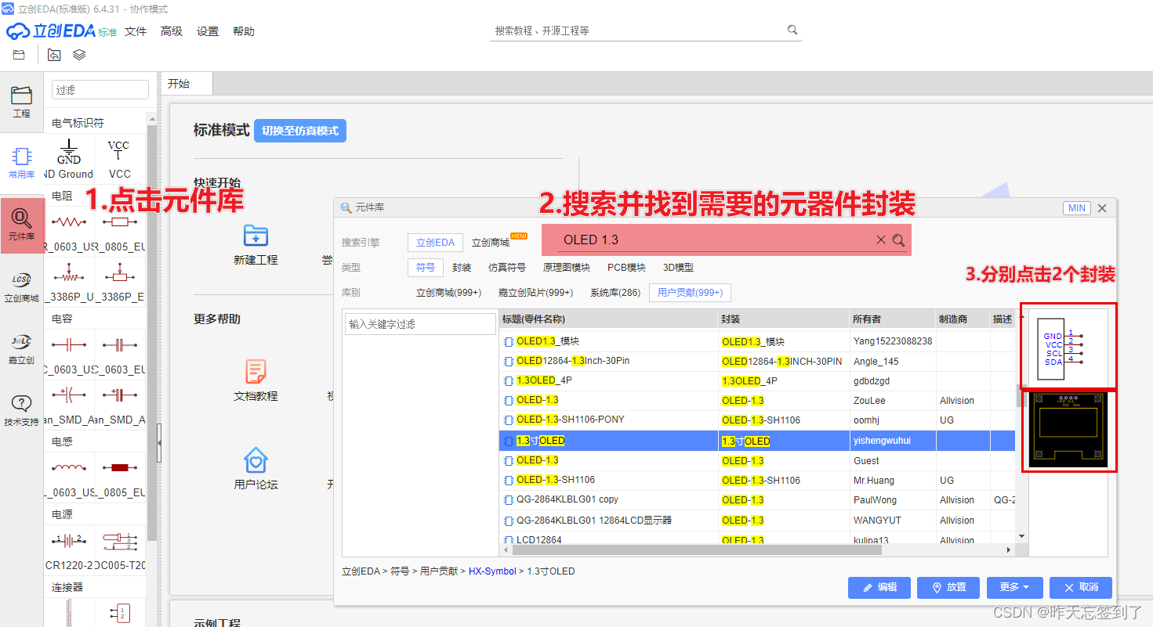The image size is (1153, 627).
Task: Select the DC005-T20 power jack symbol
Action: 119,550
